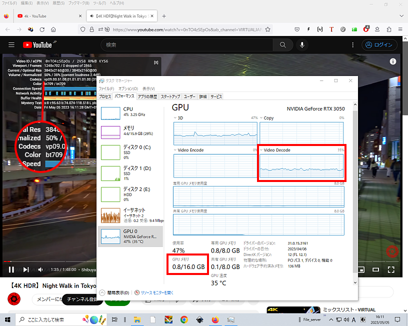Open the Firefox application menu
Screen dimensions: 408x326
click(x=400, y=29)
